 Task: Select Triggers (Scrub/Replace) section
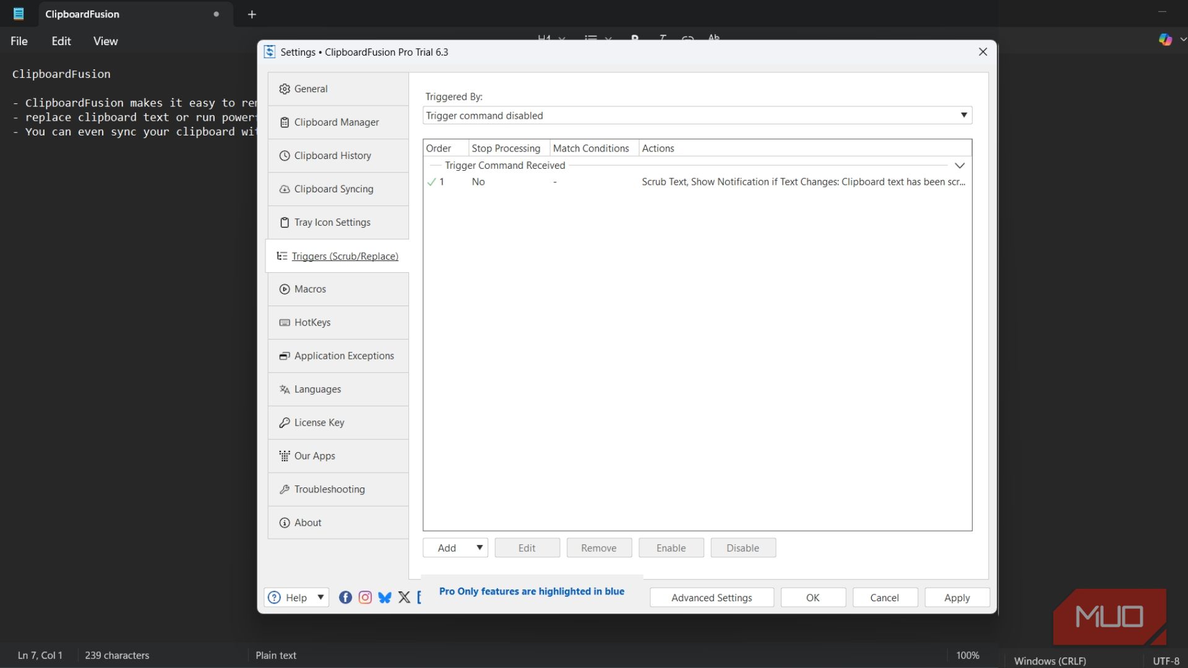338,256
